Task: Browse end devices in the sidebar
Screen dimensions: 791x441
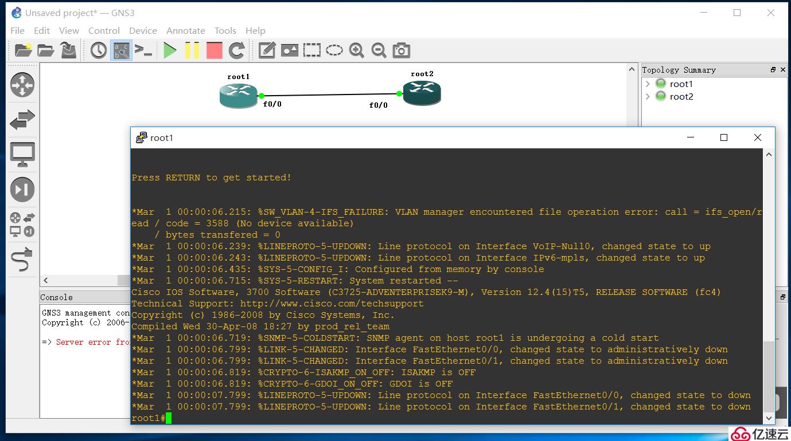Action: 22,155
